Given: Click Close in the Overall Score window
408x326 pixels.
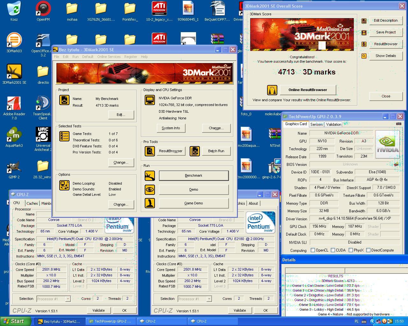Looking at the screenshot, I should tap(386, 96).
